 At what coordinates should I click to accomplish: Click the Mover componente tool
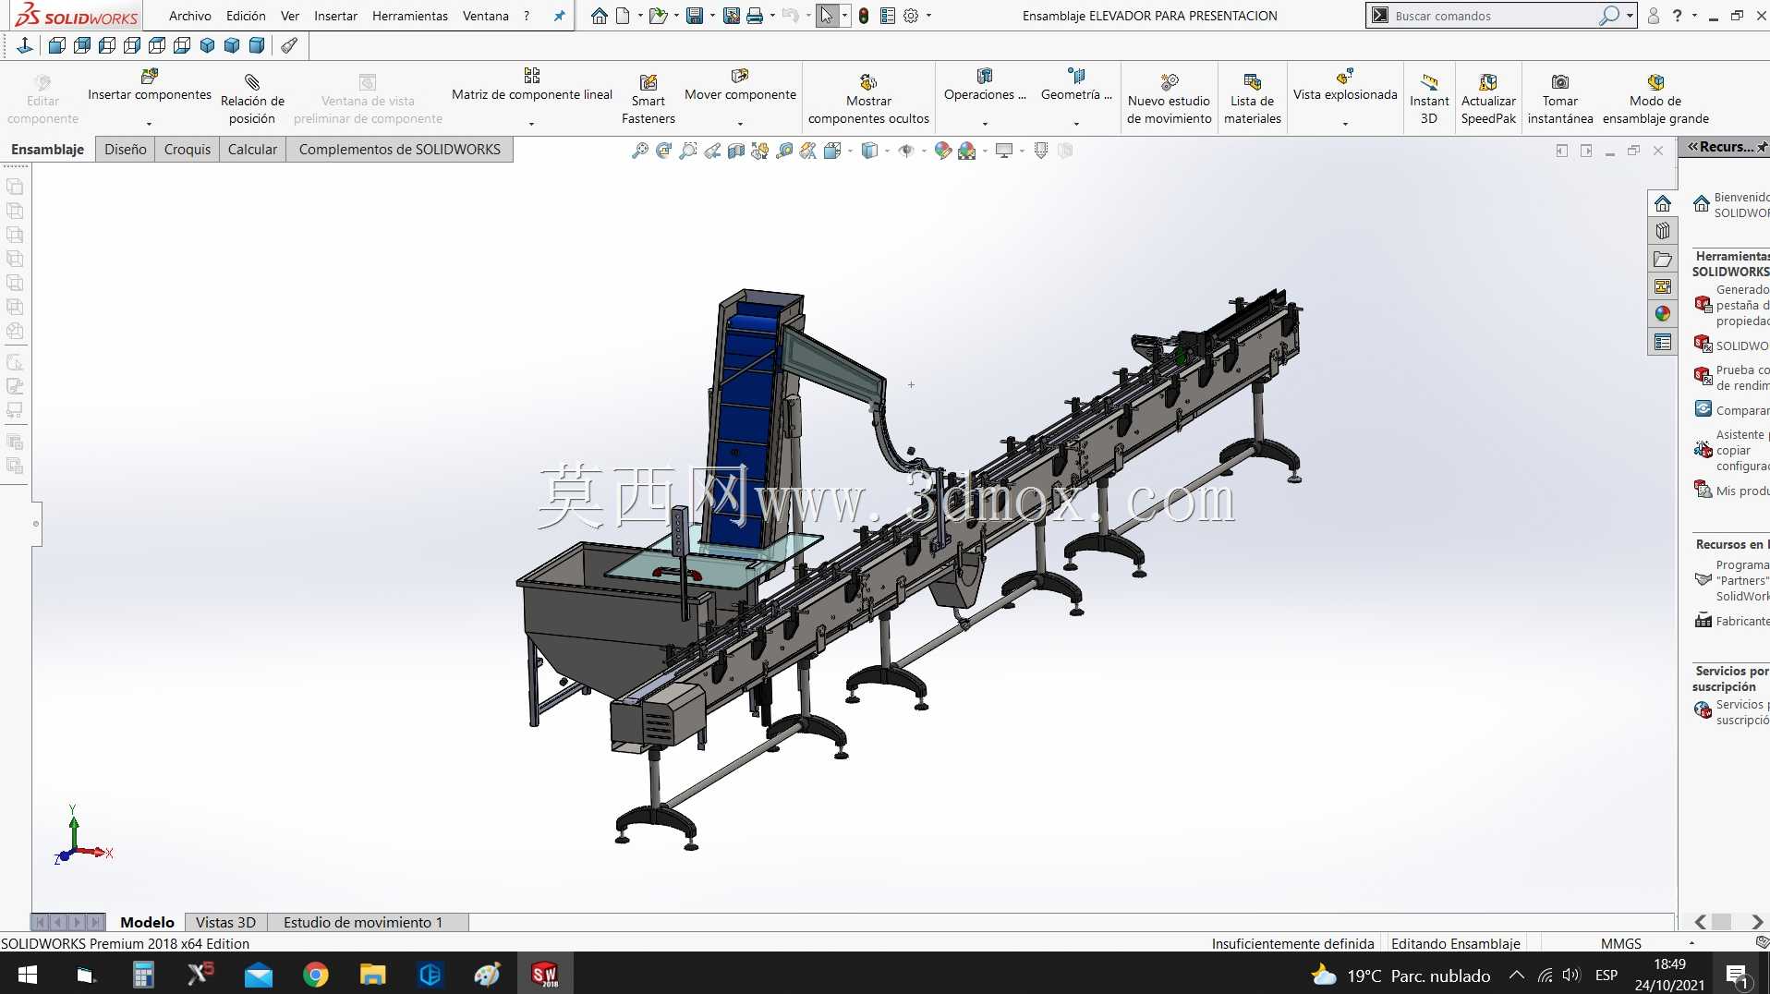(740, 84)
